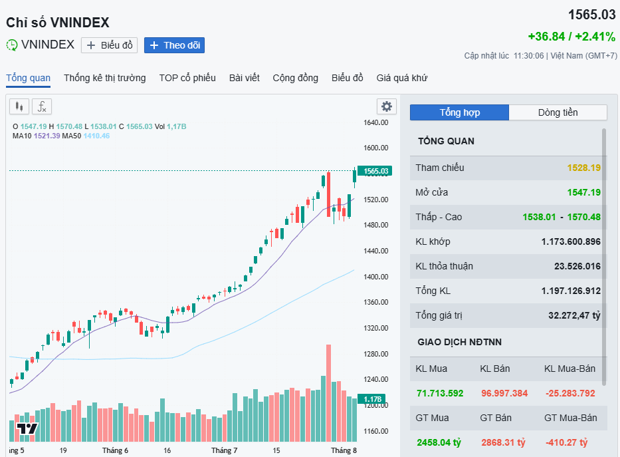Click the 1565.03 price label on axis
The width and height of the screenshot is (620, 457).
click(375, 171)
